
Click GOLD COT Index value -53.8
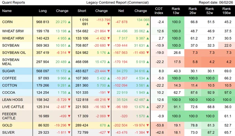[x=160, y=125]
